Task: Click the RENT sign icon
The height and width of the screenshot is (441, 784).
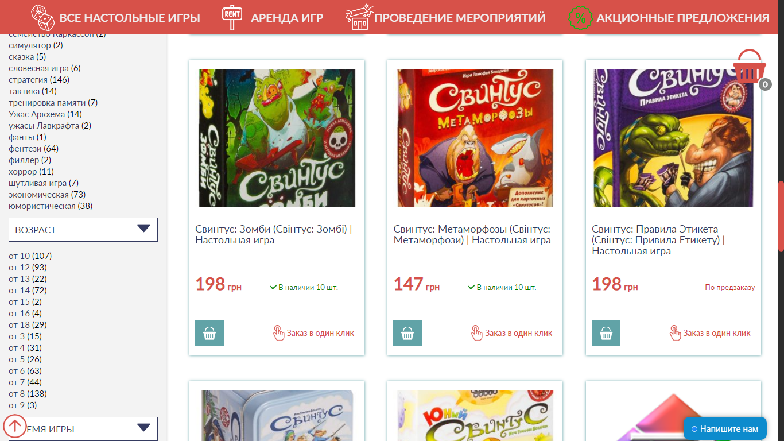Action: 231,17
